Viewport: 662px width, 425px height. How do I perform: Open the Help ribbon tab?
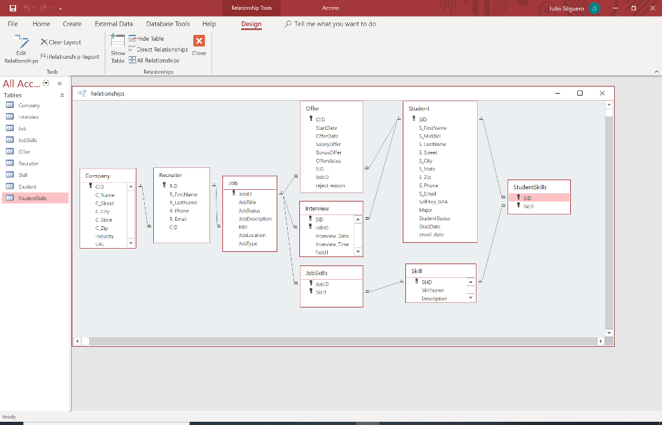click(x=209, y=24)
